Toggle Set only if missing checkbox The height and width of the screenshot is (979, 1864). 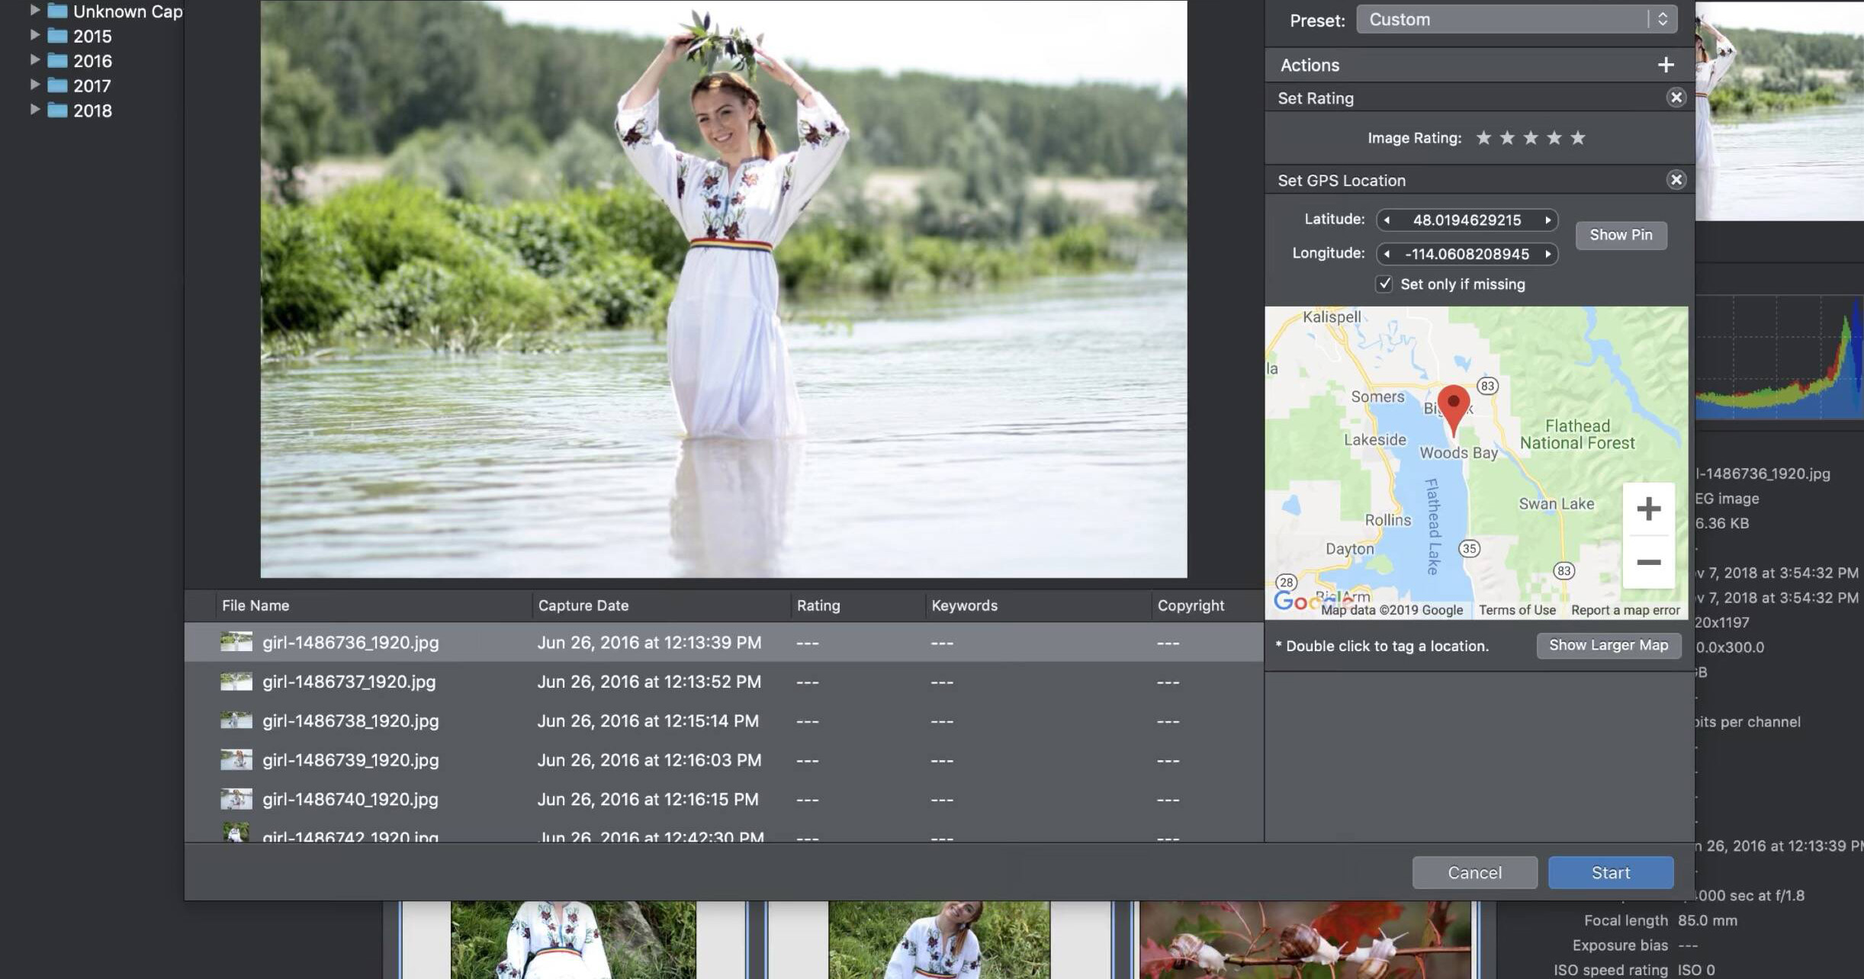pyautogui.click(x=1384, y=284)
